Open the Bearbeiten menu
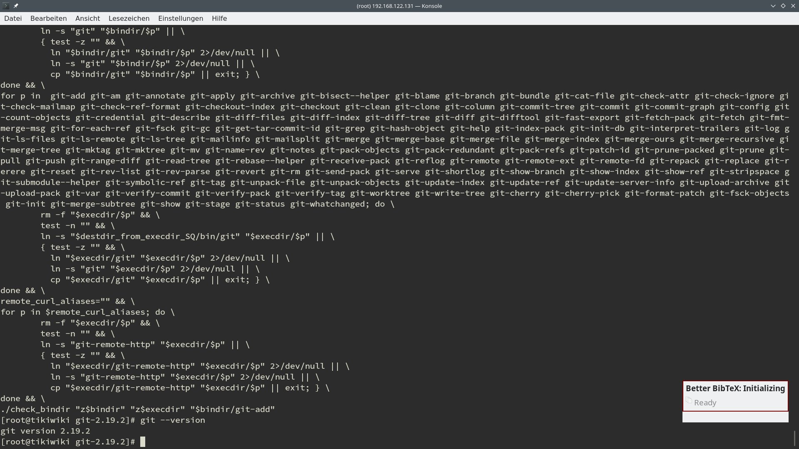The width and height of the screenshot is (799, 449). (x=48, y=18)
